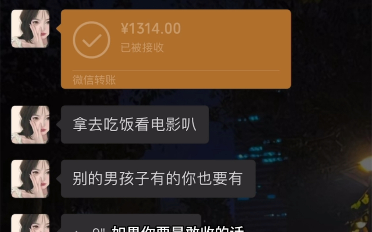This screenshot has height=232, width=372.
Task: Tap the 已被接收 status text
Action: [x=142, y=48]
